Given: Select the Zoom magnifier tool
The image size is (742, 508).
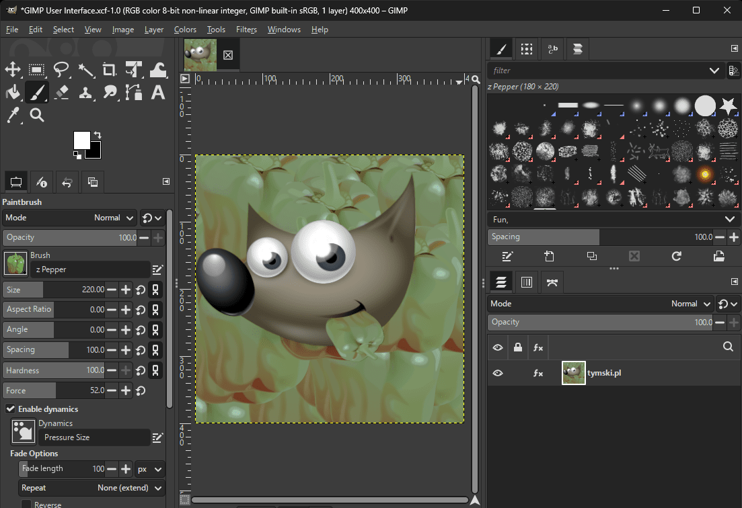Looking at the screenshot, I should point(37,115).
